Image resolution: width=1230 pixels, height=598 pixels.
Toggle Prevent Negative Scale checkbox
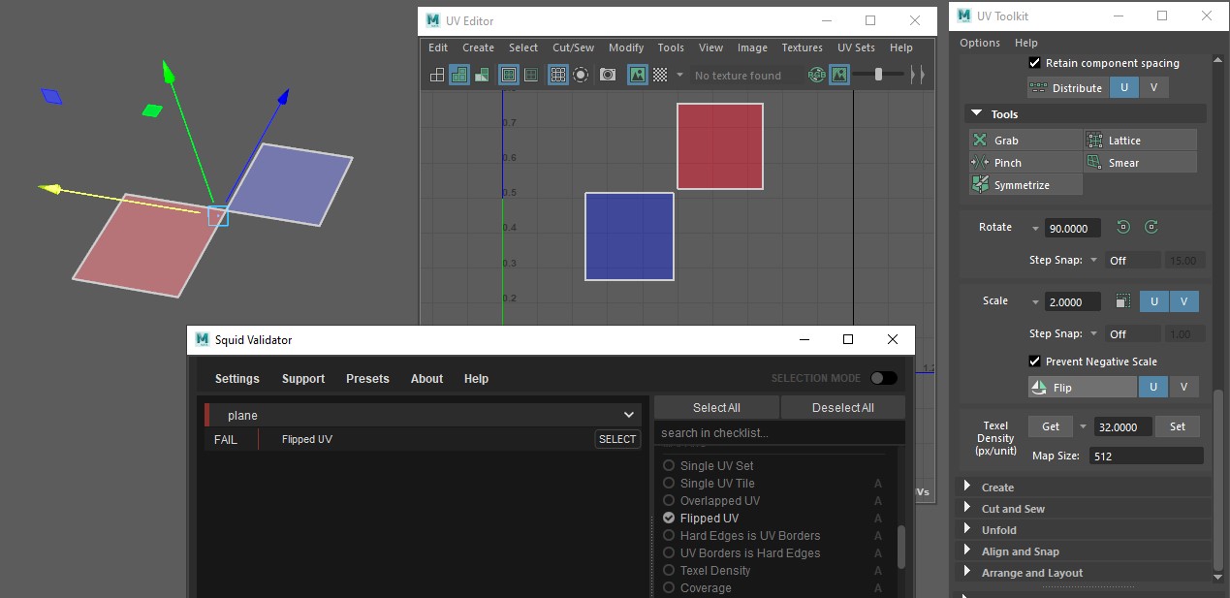coord(1034,362)
